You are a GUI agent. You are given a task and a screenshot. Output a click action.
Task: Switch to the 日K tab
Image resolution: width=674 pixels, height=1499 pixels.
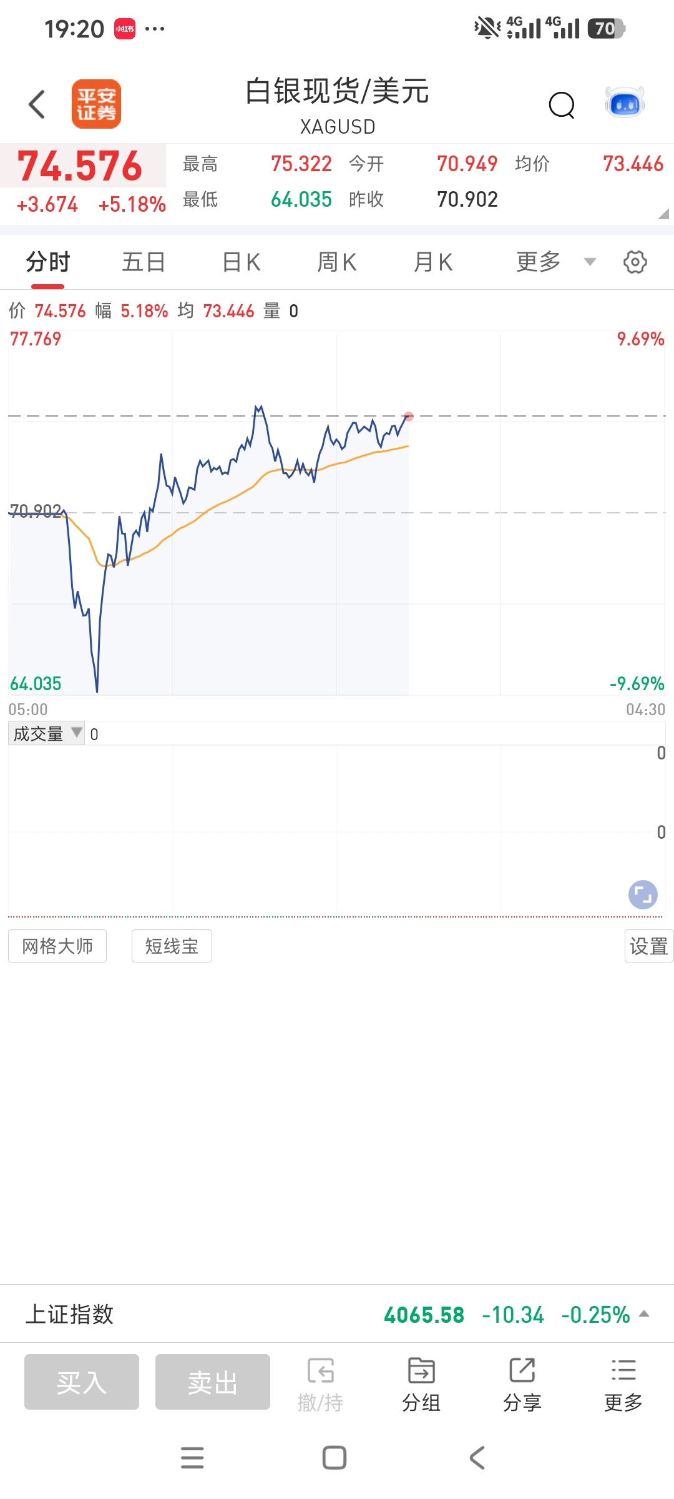[x=242, y=262]
